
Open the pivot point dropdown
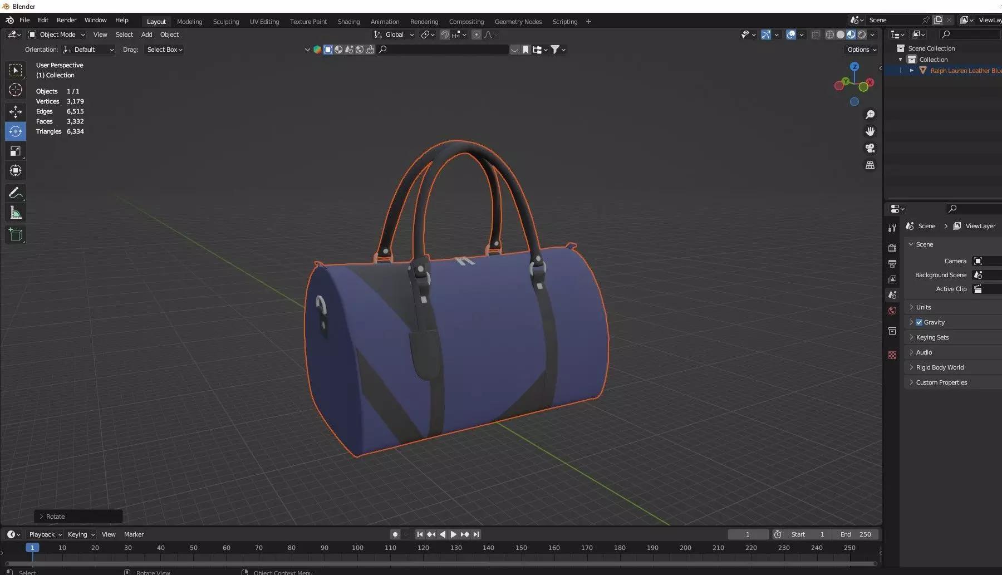[x=428, y=35]
